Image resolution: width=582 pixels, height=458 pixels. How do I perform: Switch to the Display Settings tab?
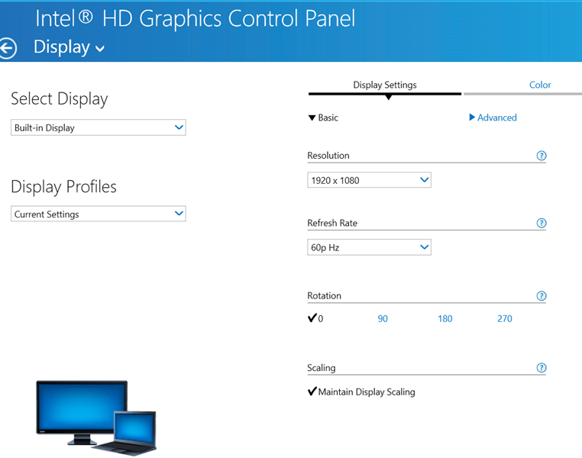pos(385,85)
